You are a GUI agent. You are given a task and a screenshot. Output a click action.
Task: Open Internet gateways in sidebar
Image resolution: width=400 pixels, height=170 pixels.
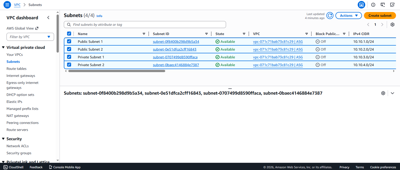21,76
